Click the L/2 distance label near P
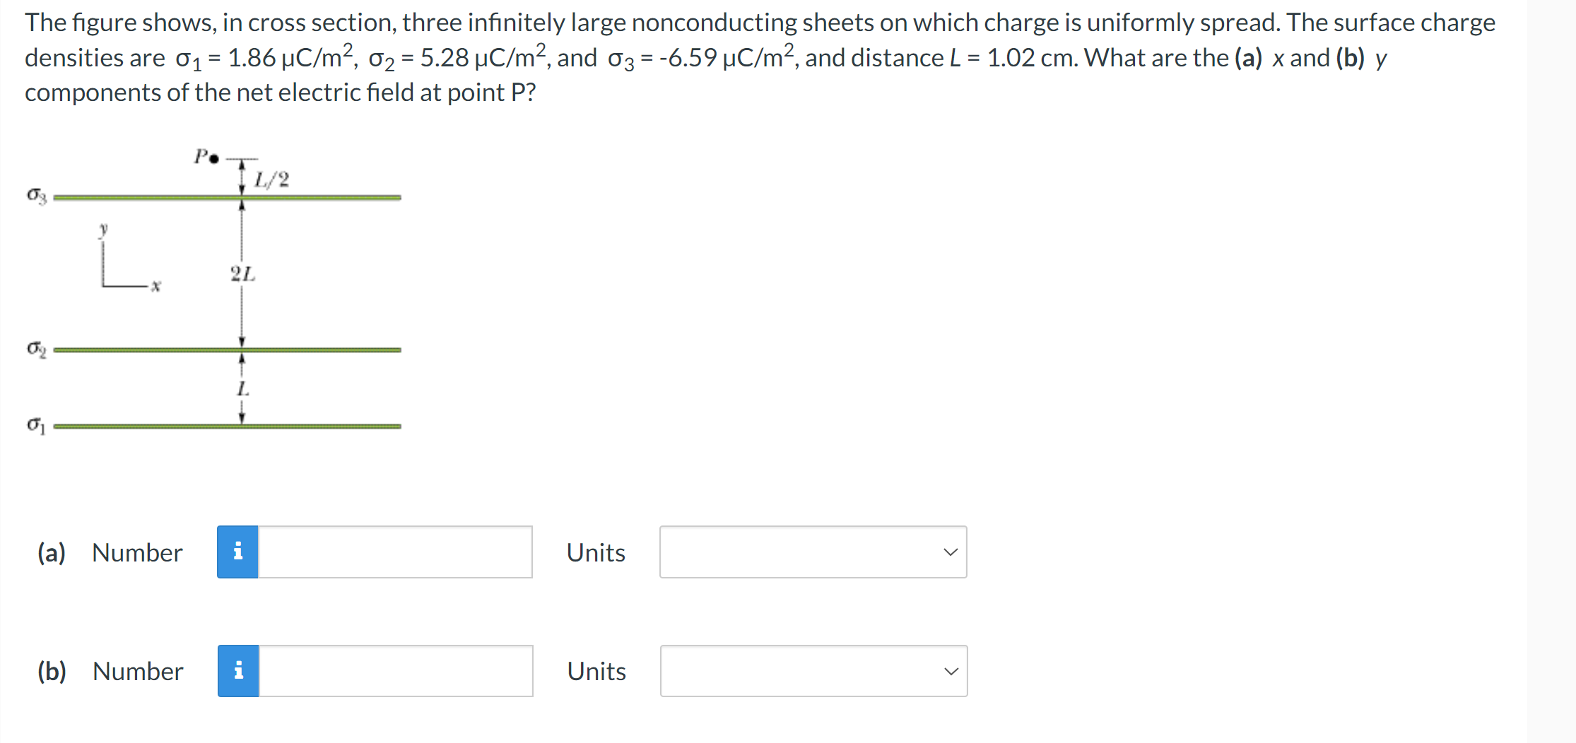This screenshot has height=743, width=1576. 272,179
